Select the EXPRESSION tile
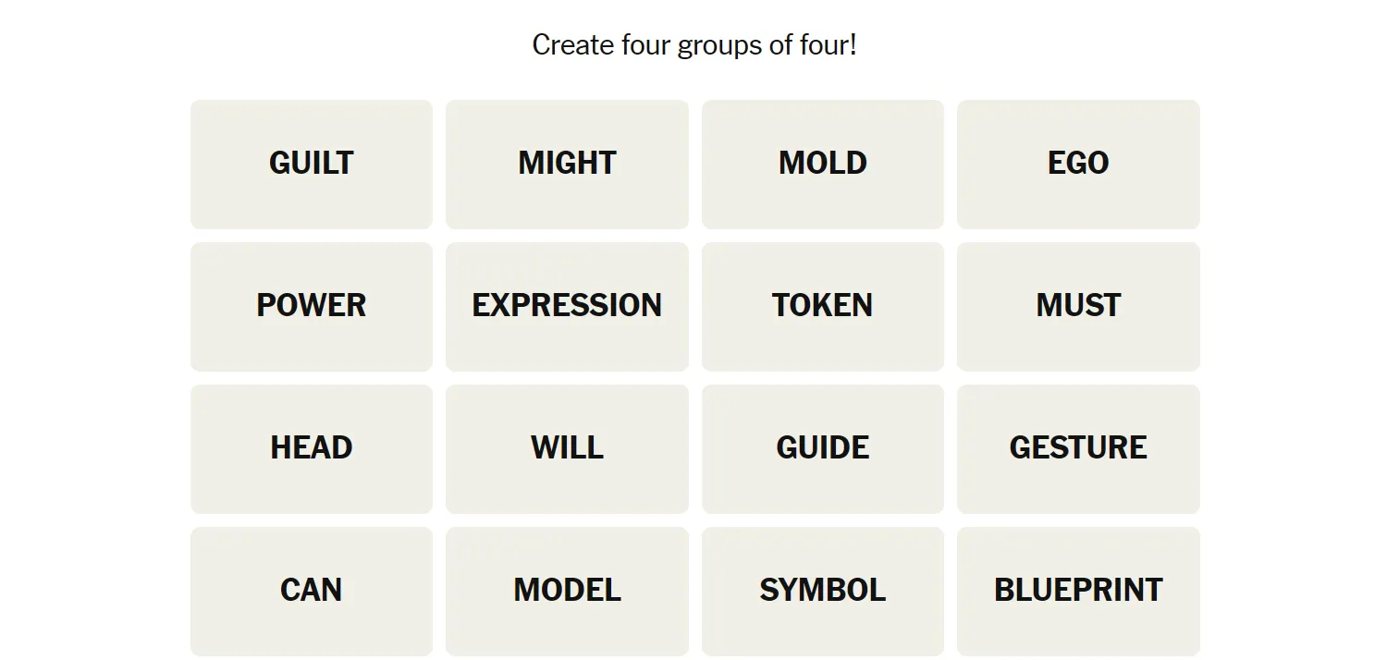 pyautogui.click(x=567, y=307)
